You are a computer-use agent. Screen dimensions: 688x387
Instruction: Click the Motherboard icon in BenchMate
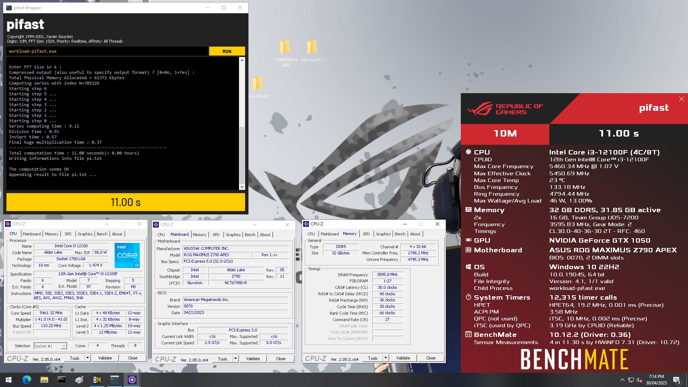pos(468,250)
